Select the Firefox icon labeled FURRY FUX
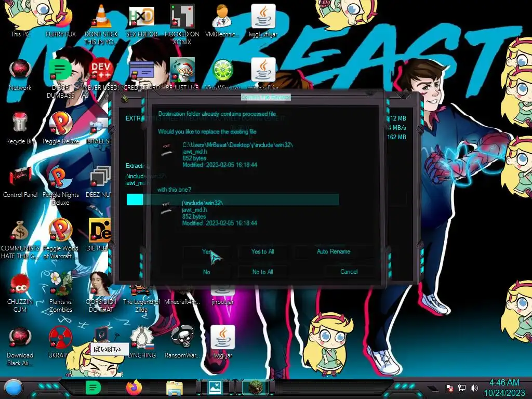Viewport: 532px width, 399px height. (x=60, y=21)
